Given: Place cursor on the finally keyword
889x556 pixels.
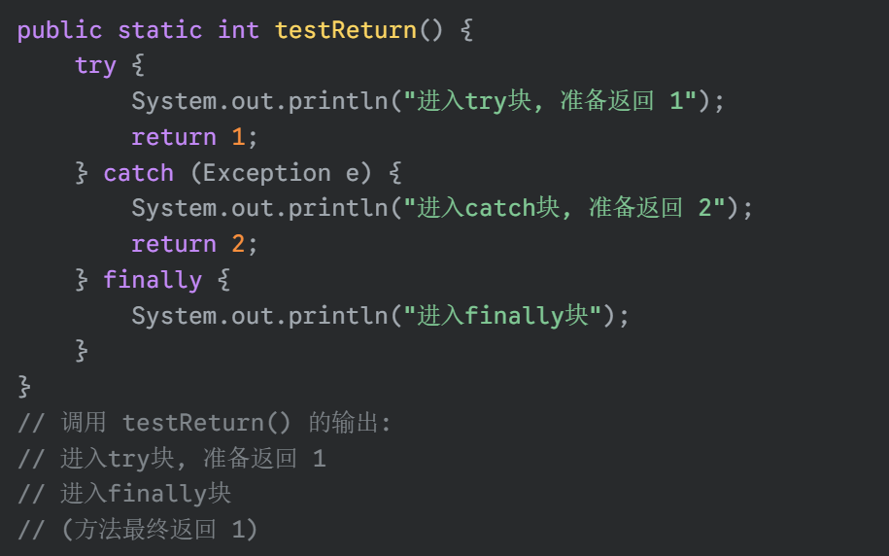Looking at the screenshot, I should [x=152, y=280].
